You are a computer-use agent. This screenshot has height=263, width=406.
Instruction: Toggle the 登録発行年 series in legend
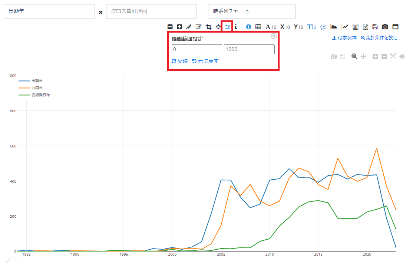(40, 95)
